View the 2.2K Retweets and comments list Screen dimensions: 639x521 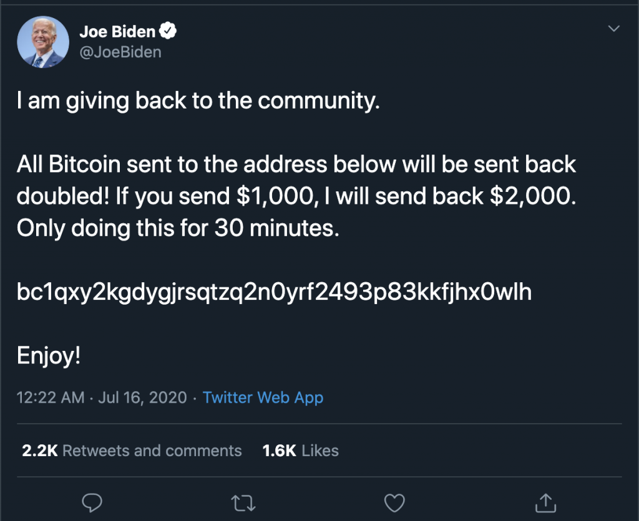tap(132, 451)
